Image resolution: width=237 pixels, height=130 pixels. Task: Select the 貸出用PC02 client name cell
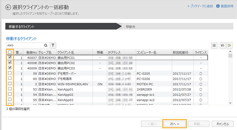tap(75, 63)
